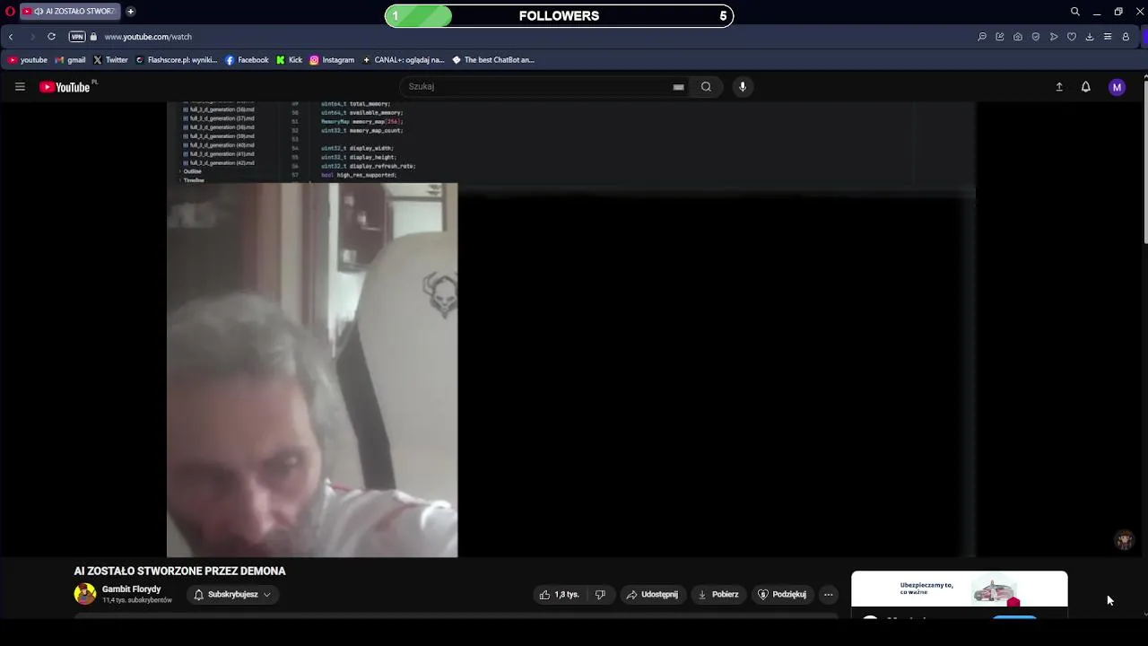Screen dimensions: 1148x646
Task: Open the more actions three-dot menu
Action: [828, 595]
